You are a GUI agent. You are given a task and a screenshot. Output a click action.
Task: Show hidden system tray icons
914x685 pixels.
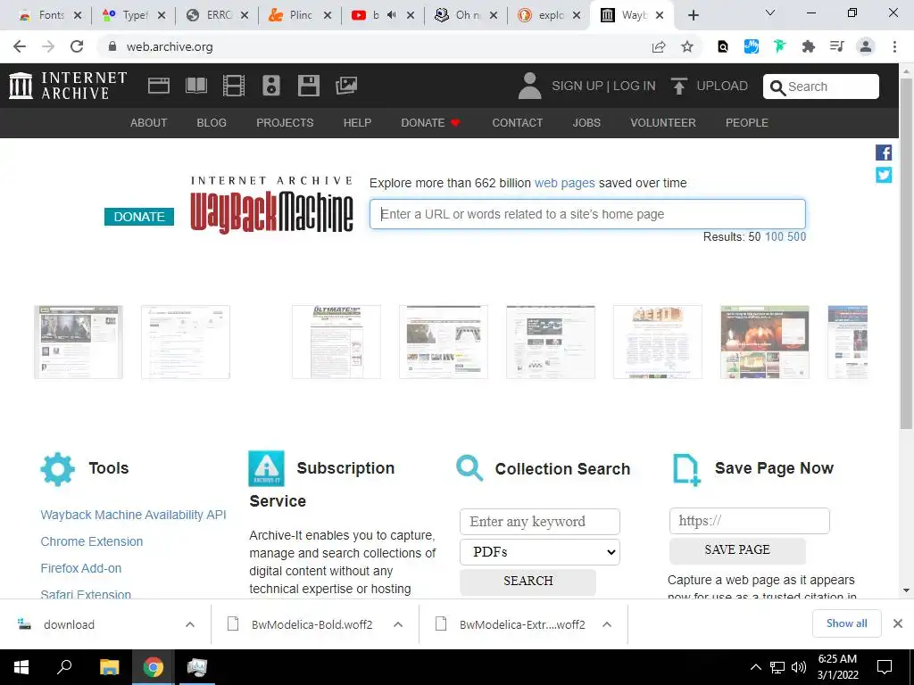point(755,667)
